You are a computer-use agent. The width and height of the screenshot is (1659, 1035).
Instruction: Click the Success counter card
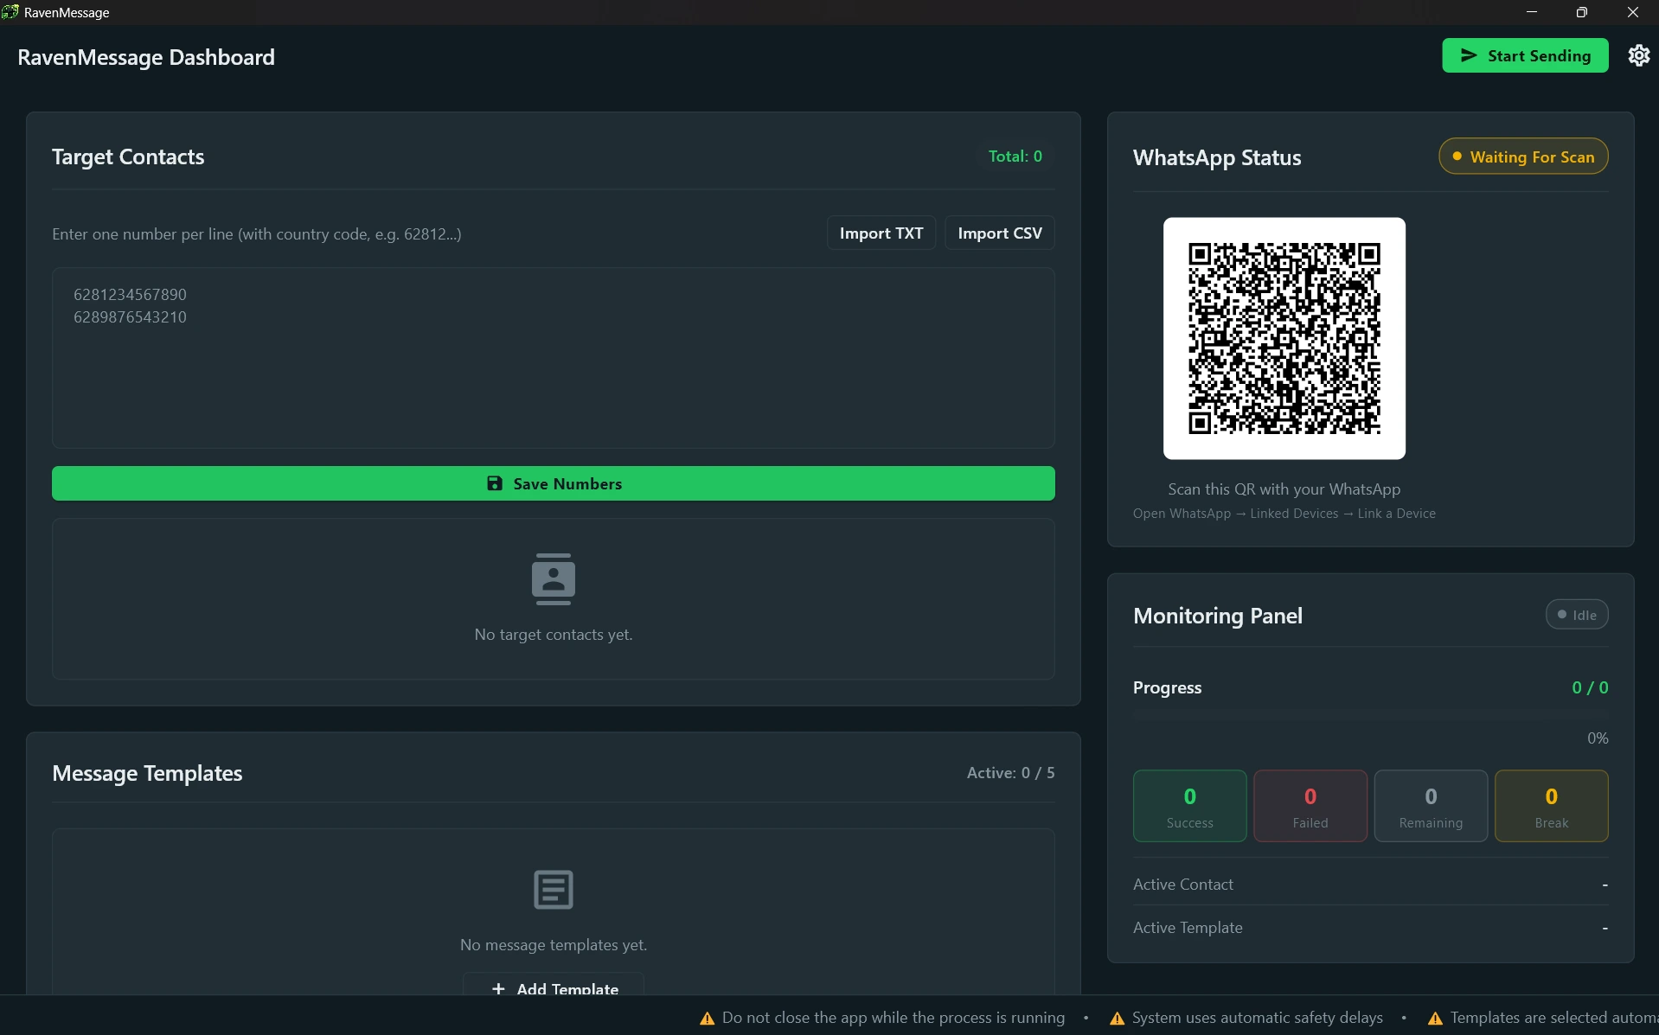click(x=1189, y=806)
